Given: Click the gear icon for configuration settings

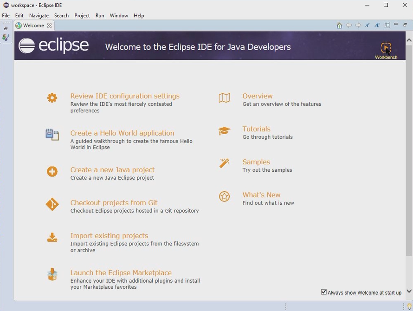Looking at the screenshot, I should (x=52, y=98).
